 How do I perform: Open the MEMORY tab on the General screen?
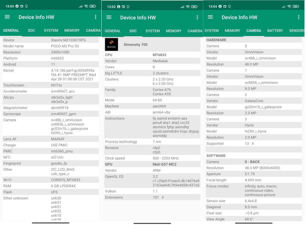point(72,30)
